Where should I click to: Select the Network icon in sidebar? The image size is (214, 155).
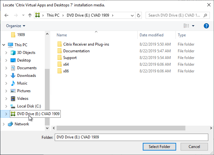pos(10,124)
